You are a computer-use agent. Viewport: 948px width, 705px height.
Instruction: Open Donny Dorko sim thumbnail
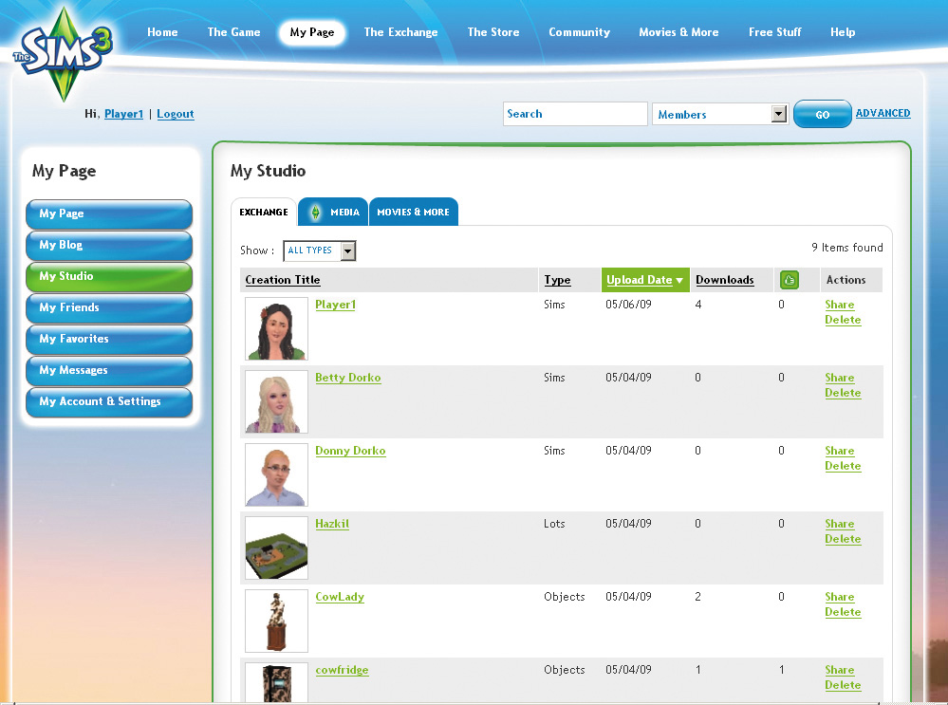276,475
